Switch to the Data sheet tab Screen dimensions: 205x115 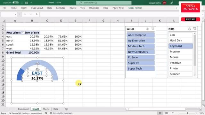(x=55, y=109)
